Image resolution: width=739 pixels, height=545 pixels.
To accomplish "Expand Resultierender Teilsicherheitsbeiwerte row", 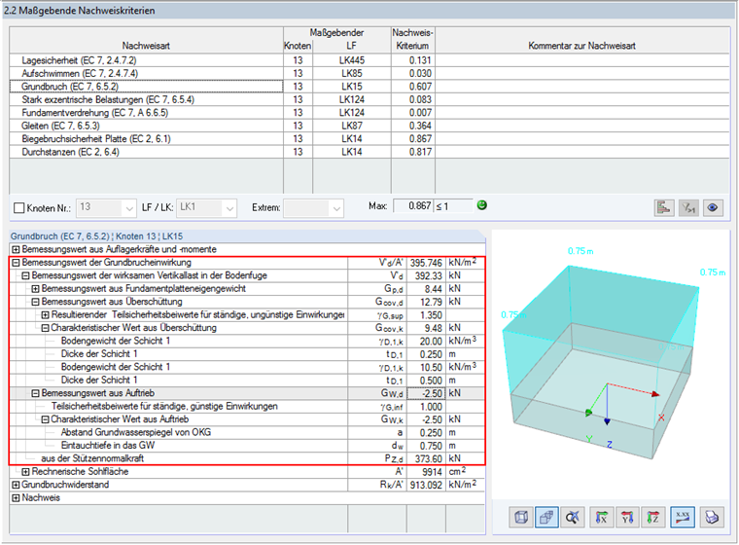I will pos(46,314).
